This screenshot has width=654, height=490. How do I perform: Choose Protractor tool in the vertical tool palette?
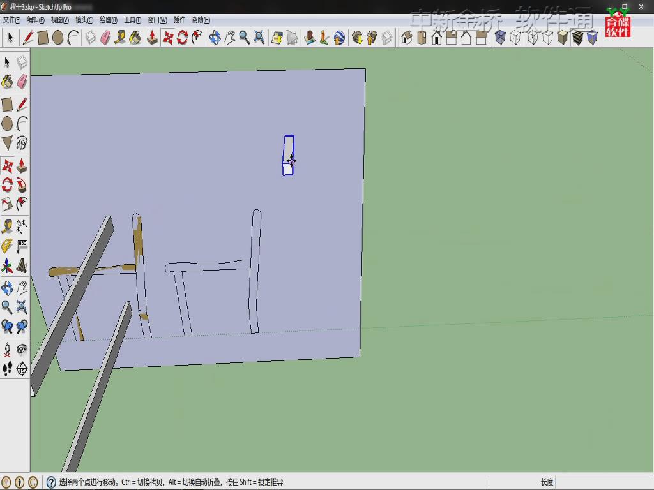7,246
